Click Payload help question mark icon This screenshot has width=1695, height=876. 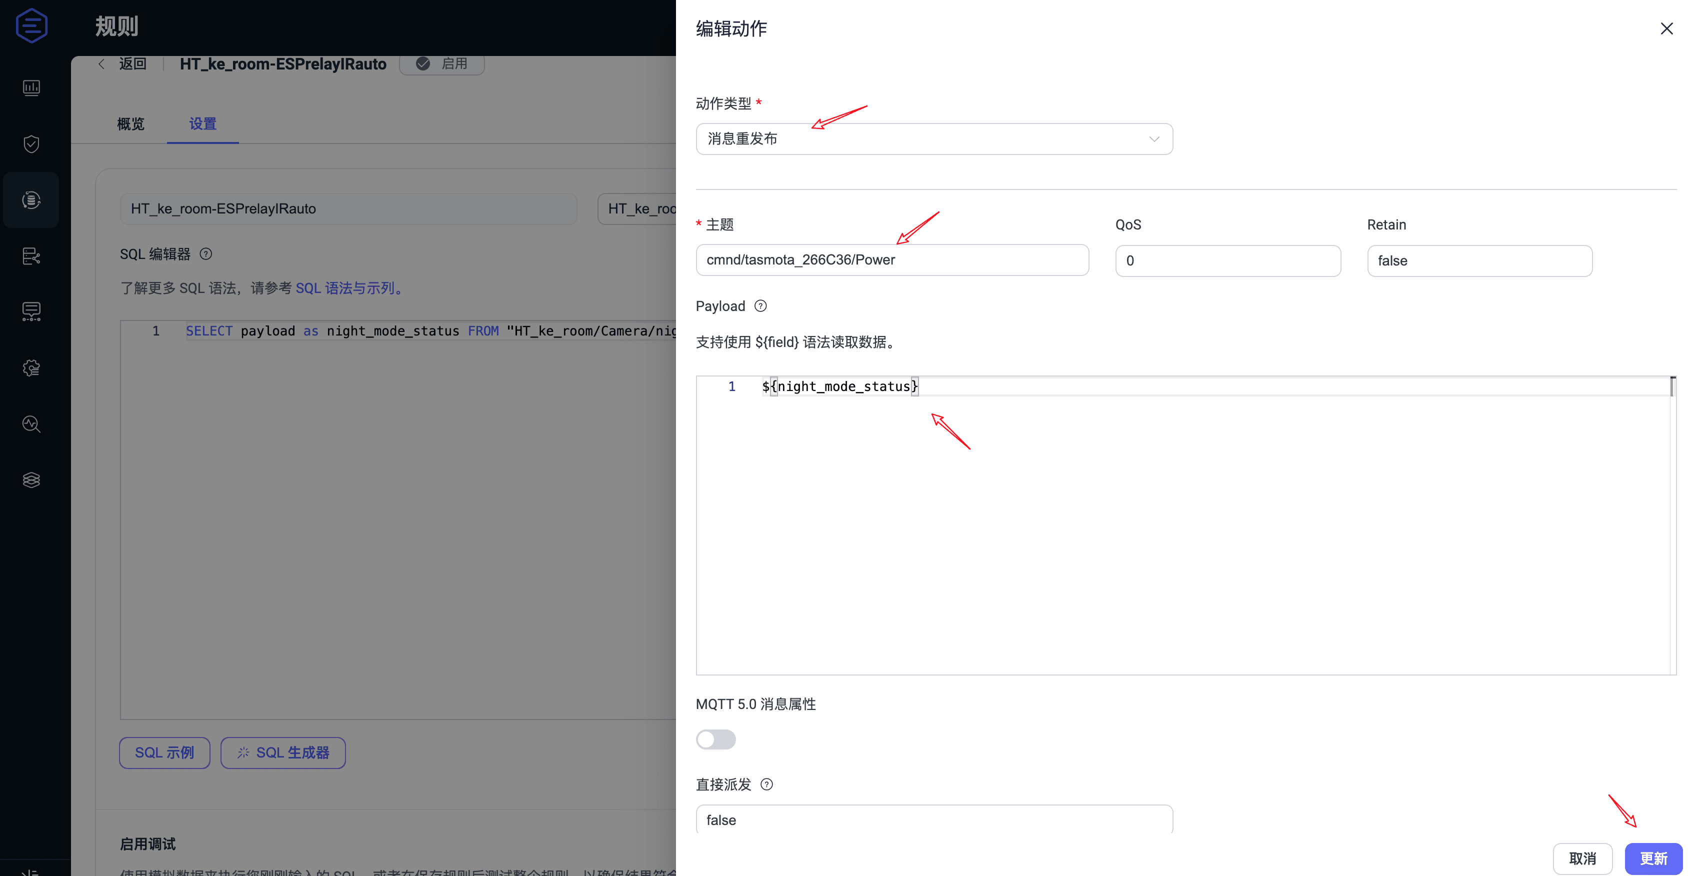(760, 306)
